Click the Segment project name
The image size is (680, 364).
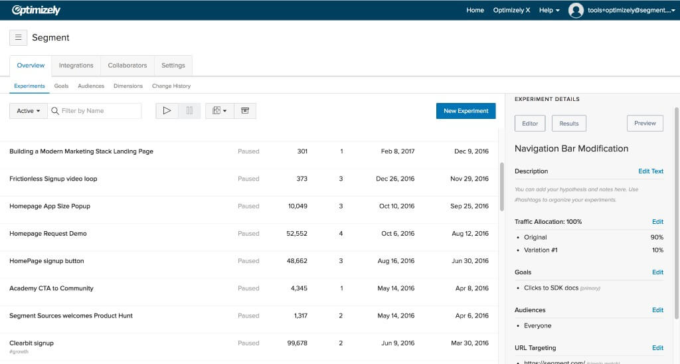pyautogui.click(x=50, y=38)
